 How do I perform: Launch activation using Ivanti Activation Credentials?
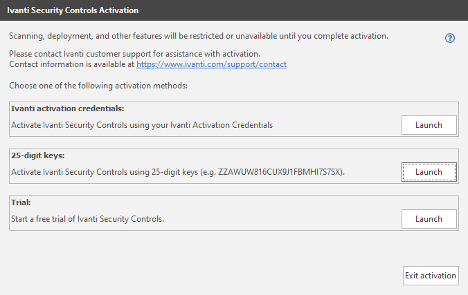(x=429, y=125)
